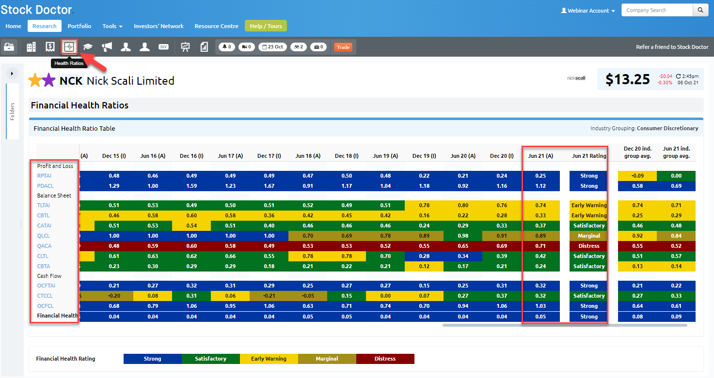Click the graduation cap icon
Screen dimensions: 714x378
tap(88, 47)
